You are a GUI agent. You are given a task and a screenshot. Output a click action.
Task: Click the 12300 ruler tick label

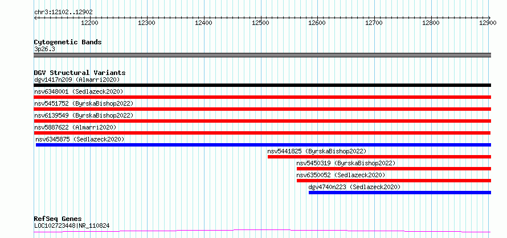[x=147, y=23]
